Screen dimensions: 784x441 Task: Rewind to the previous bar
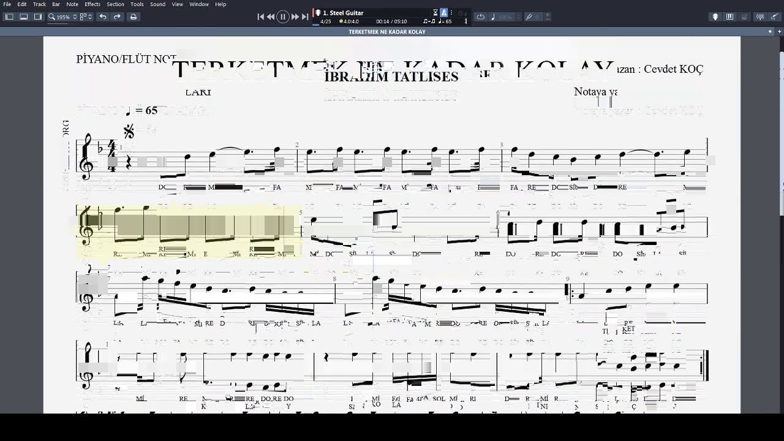click(x=271, y=17)
